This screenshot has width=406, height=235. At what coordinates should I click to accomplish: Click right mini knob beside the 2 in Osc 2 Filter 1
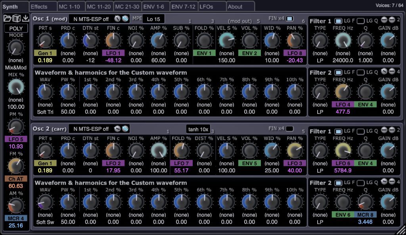coord(392,130)
